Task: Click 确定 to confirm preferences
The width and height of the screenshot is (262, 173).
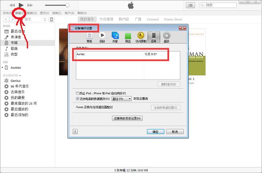Action: 156,132
